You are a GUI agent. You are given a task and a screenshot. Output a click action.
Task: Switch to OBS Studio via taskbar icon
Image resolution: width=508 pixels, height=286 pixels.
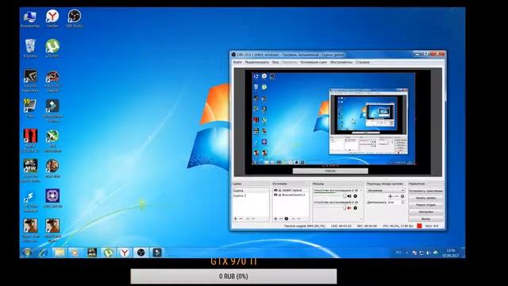[x=141, y=253]
